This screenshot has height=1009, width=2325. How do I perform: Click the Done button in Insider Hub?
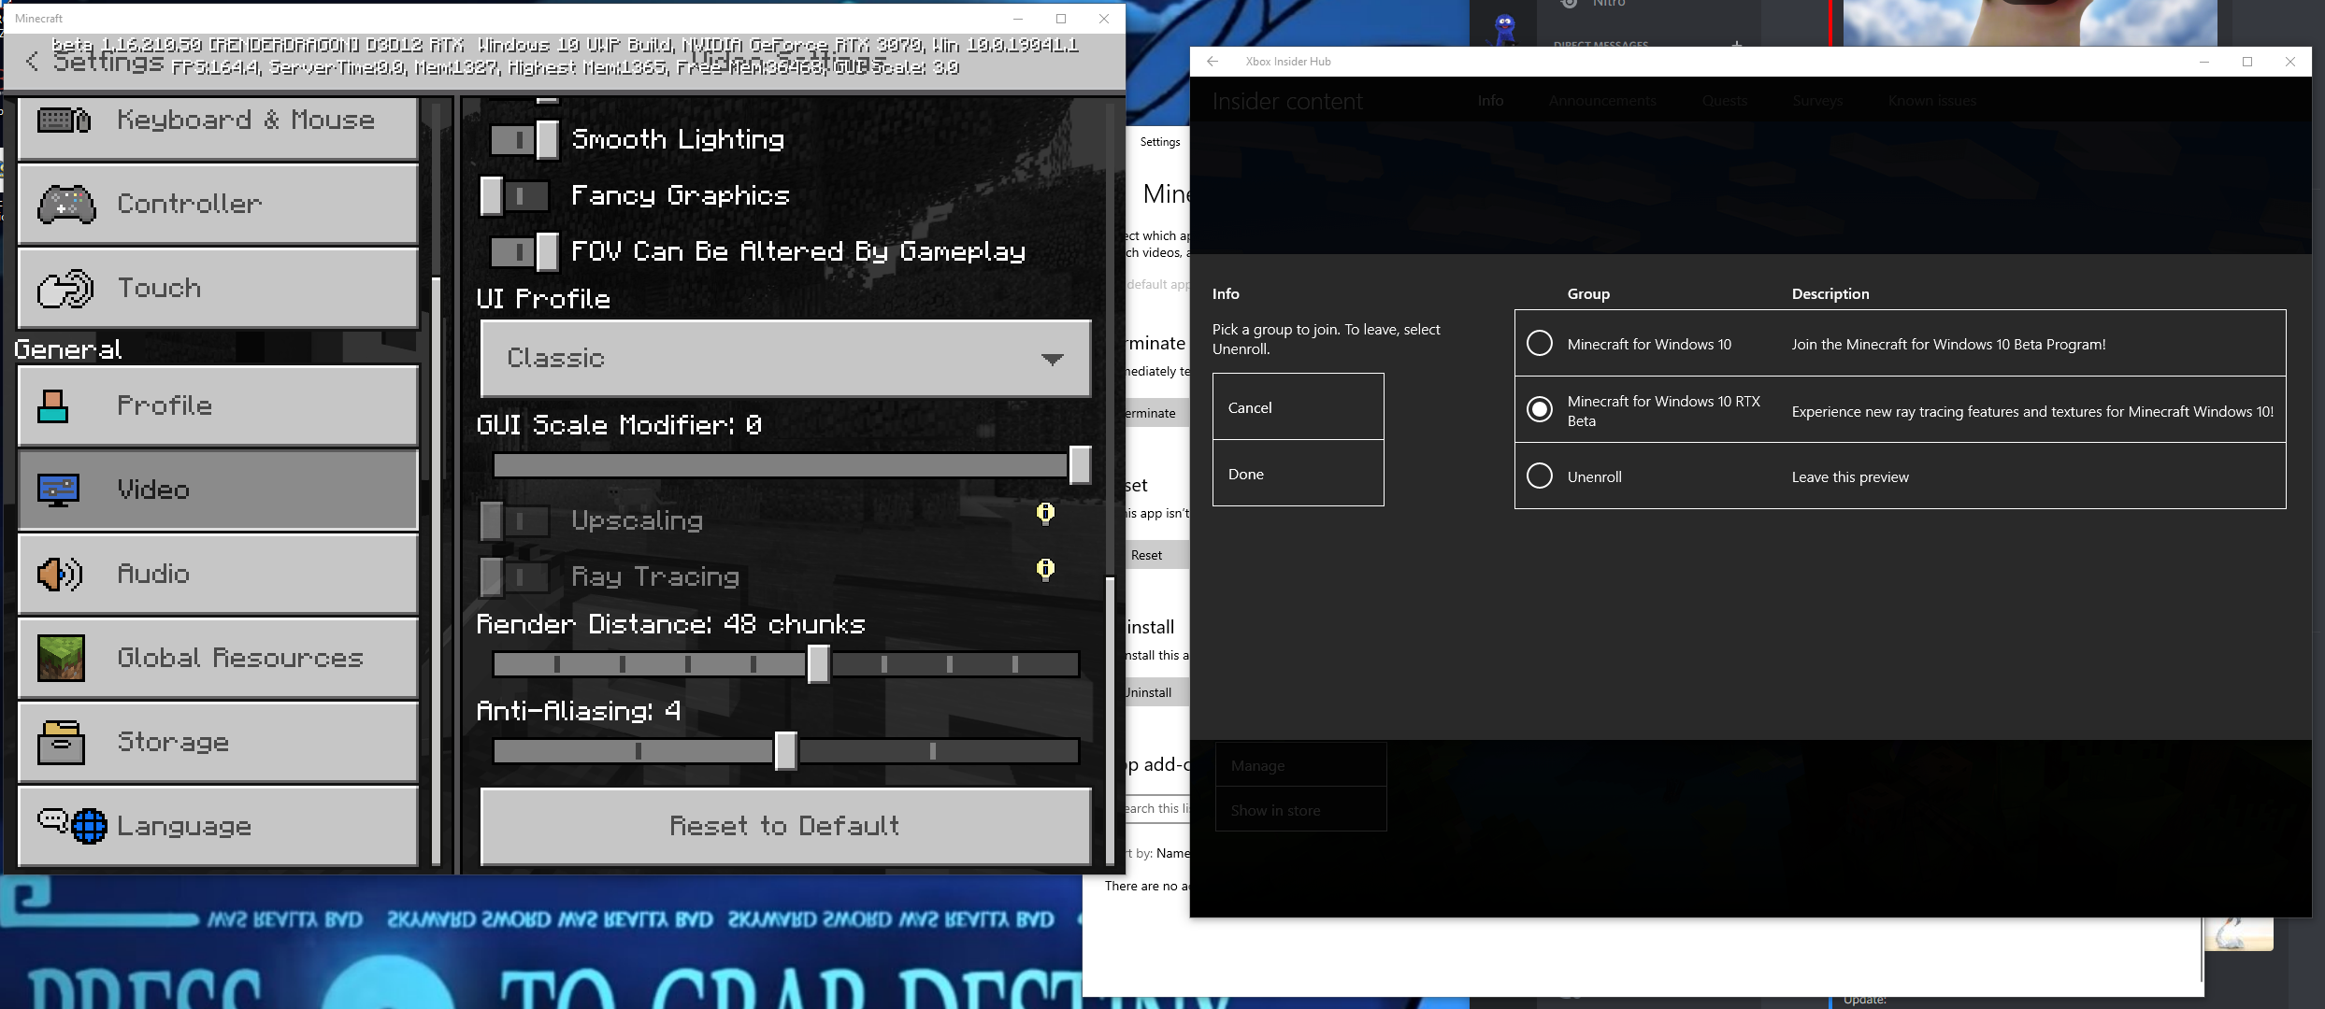click(x=1298, y=474)
